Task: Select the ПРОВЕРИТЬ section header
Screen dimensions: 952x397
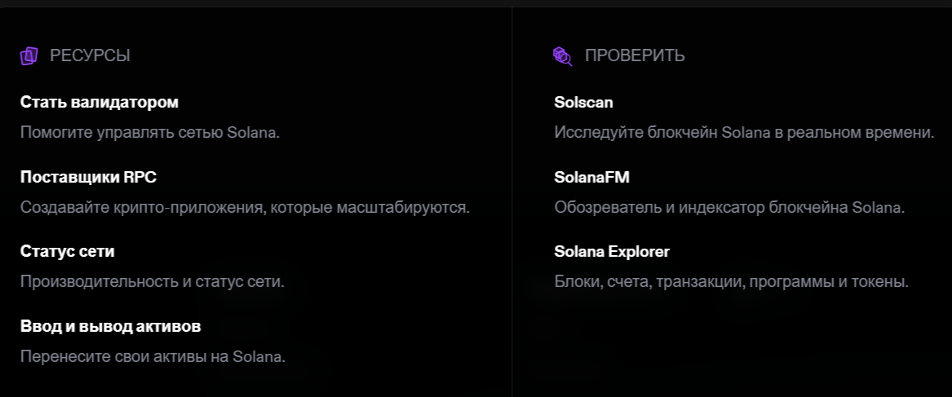Action: pyautogui.click(x=635, y=55)
